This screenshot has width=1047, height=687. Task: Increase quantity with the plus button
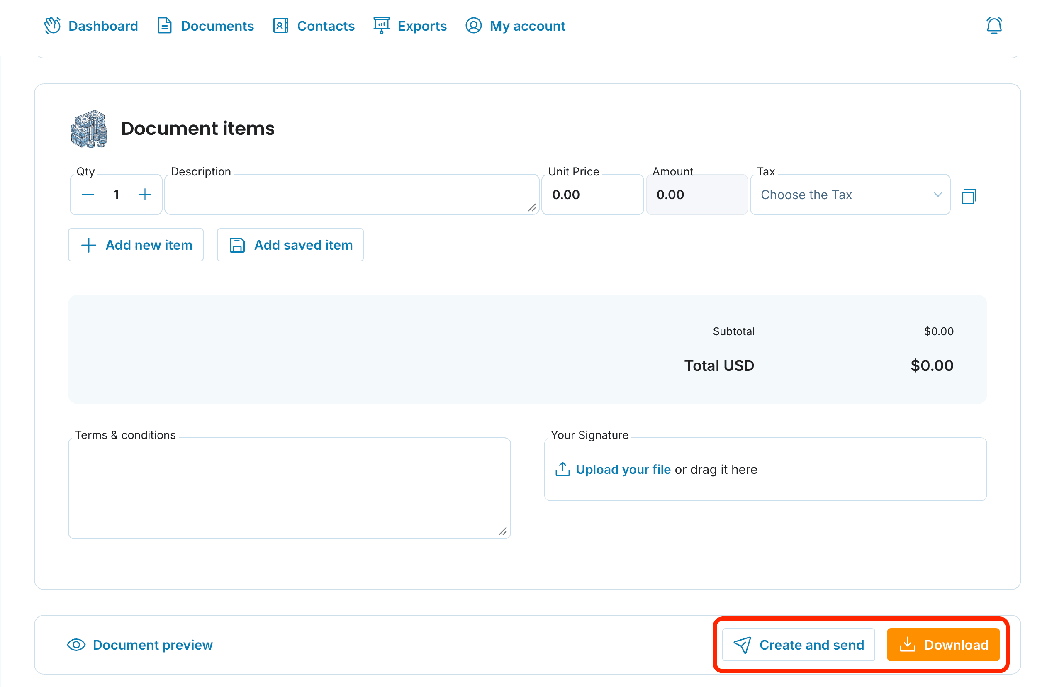pyautogui.click(x=145, y=195)
